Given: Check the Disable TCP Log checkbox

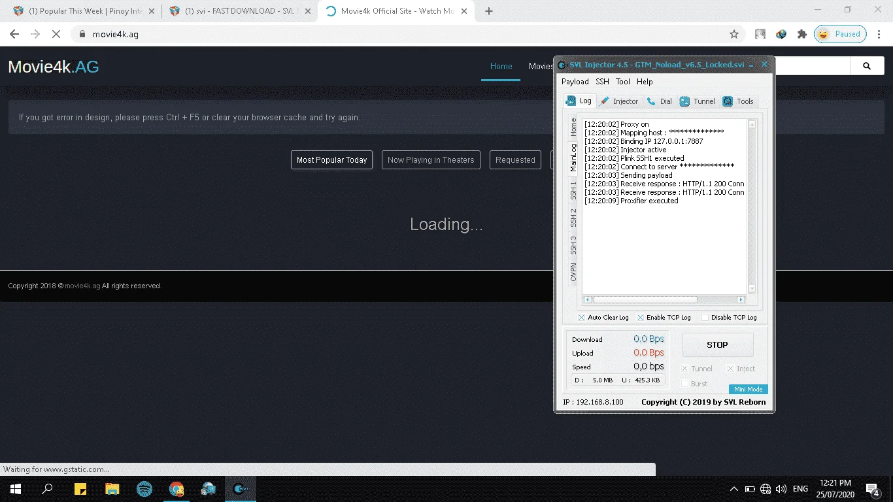Looking at the screenshot, I should pos(705,318).
